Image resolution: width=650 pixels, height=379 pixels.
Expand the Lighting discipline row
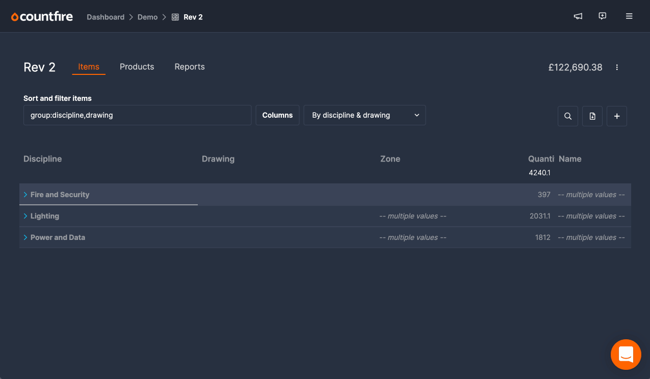point(25,215)
